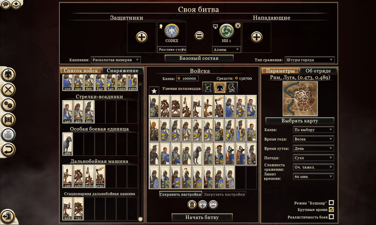The image size is (376, 225).
Task: Switch to the Снаряжение tab
Action: tap(123, 71)
